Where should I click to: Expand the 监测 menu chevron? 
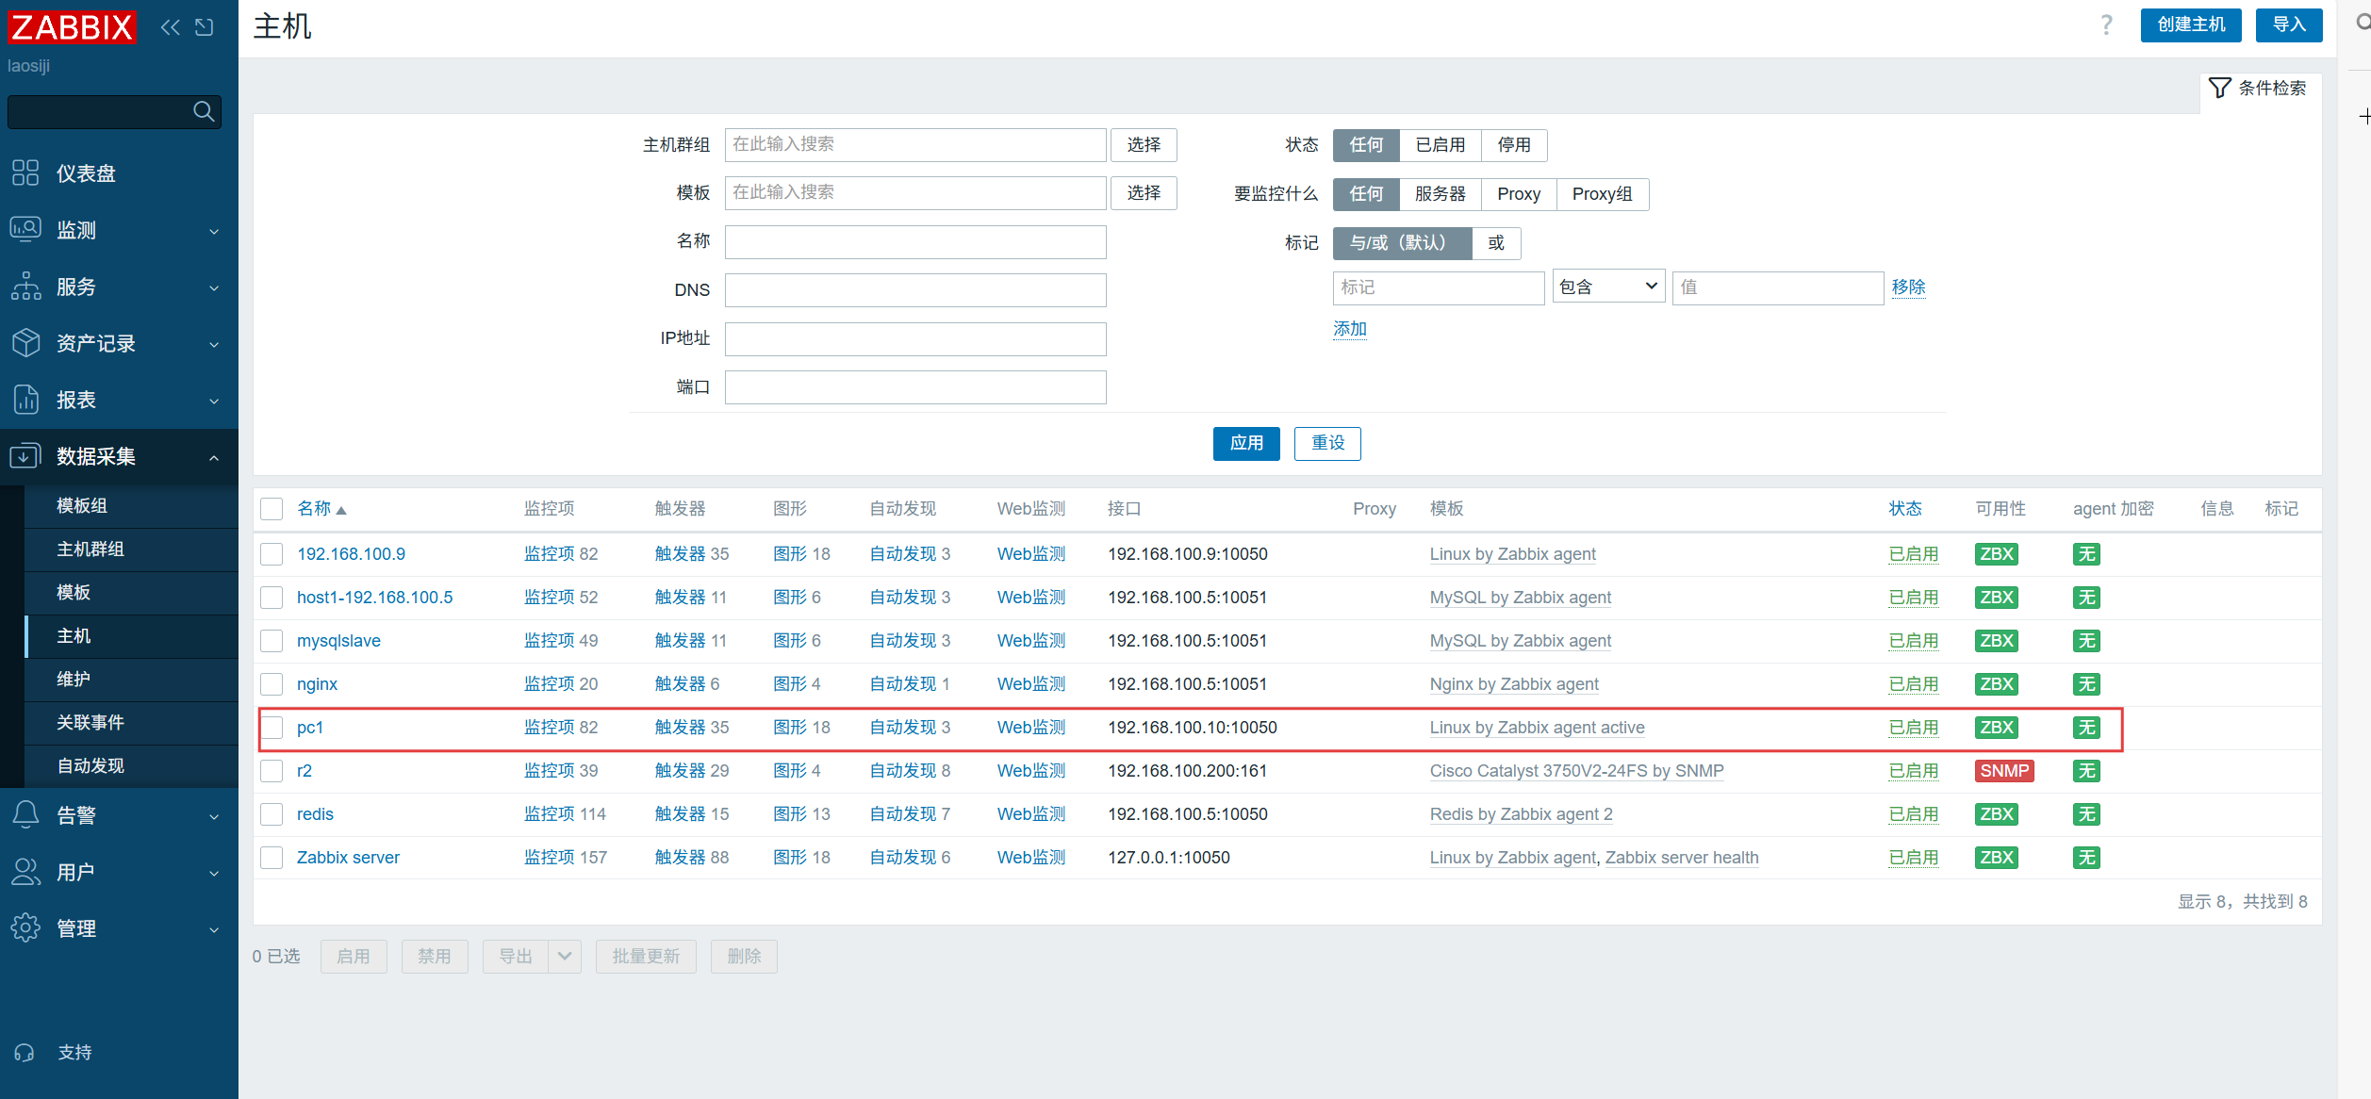coord(214,231)
